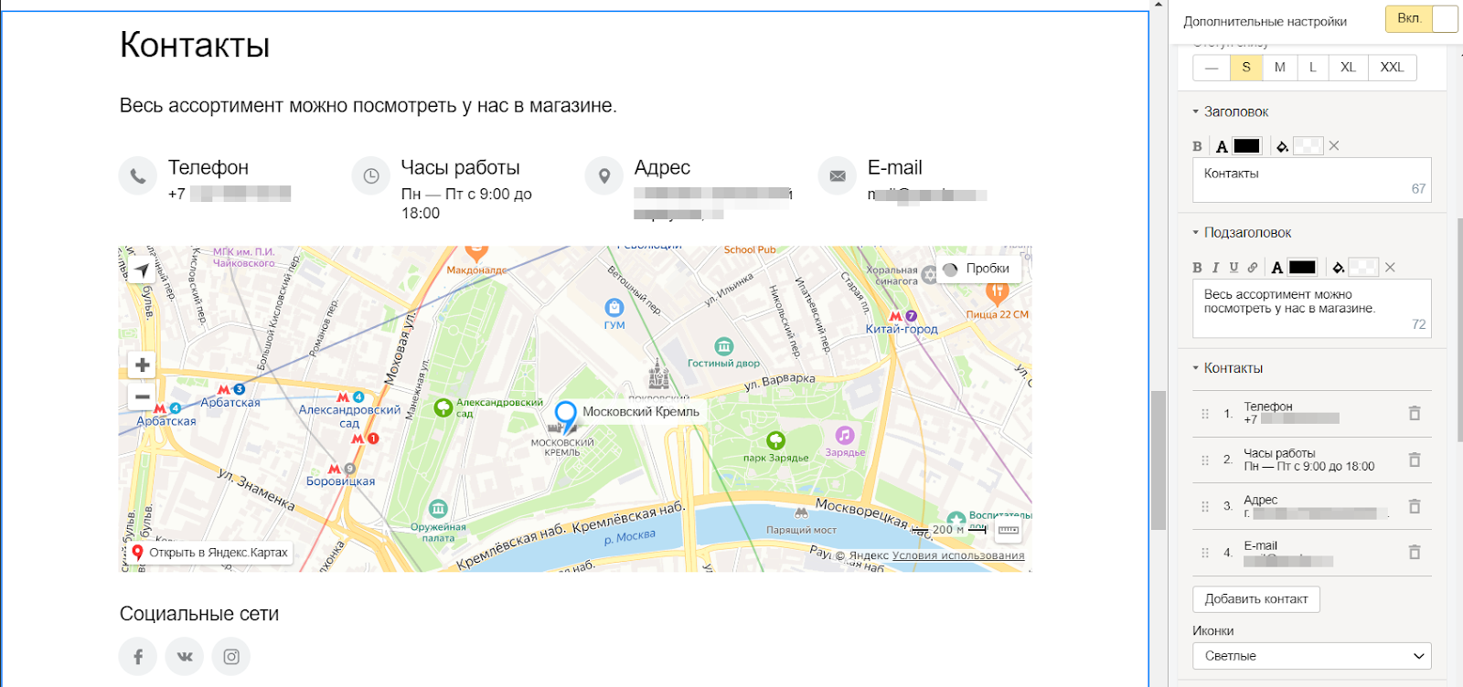The width and height of the screenshot is (1463, 687).
Task: Select padding size XL
Action: click(1349, 68)
